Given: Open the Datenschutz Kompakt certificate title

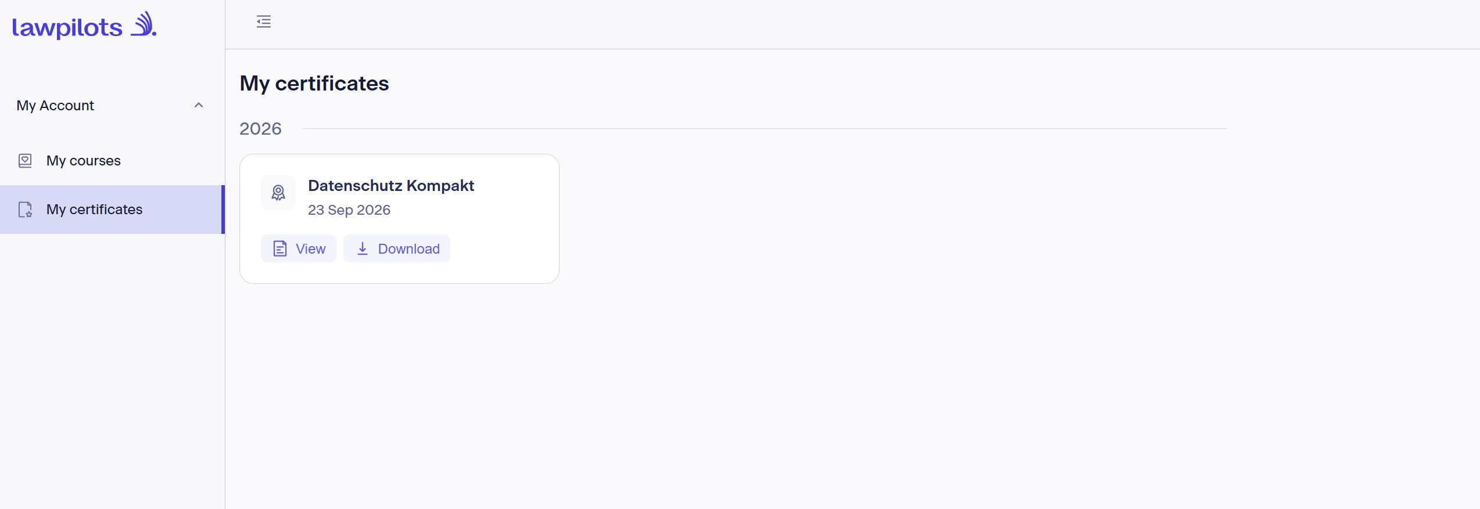Looking at the screenshot, I should 391,186.
